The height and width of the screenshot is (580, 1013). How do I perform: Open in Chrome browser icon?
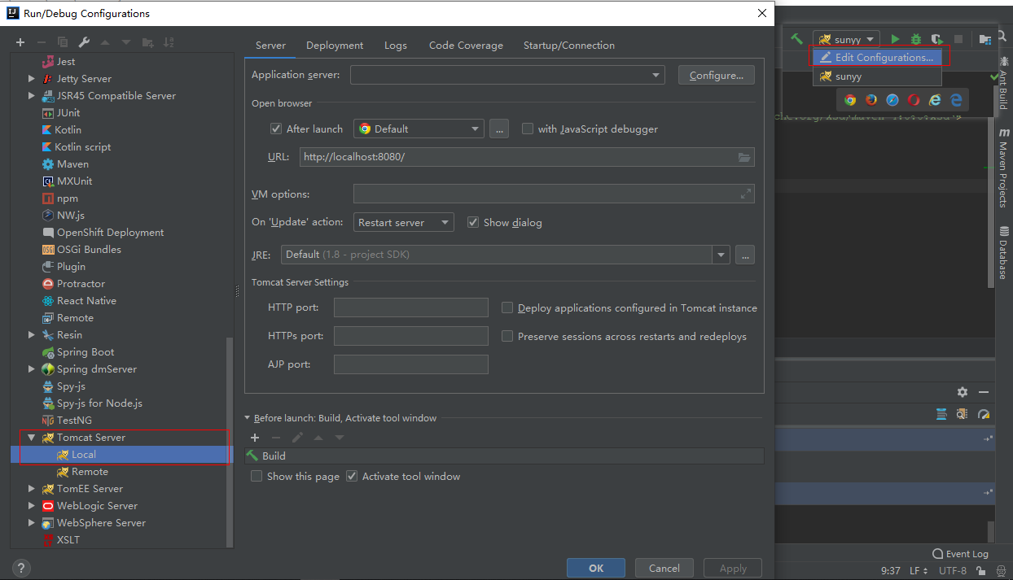coord(850,100)
